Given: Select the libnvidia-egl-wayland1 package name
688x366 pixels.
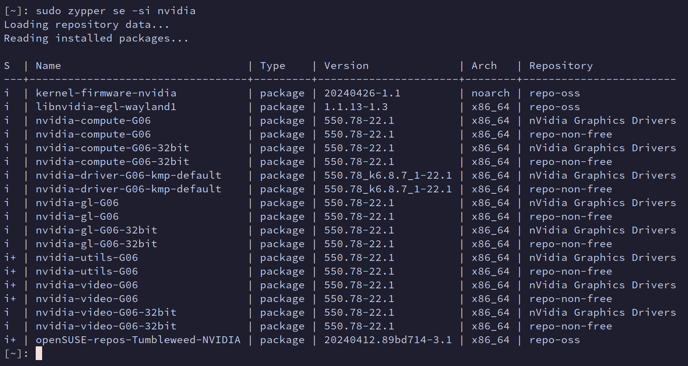Looking at the screenshot, I should tap(106, 107).
